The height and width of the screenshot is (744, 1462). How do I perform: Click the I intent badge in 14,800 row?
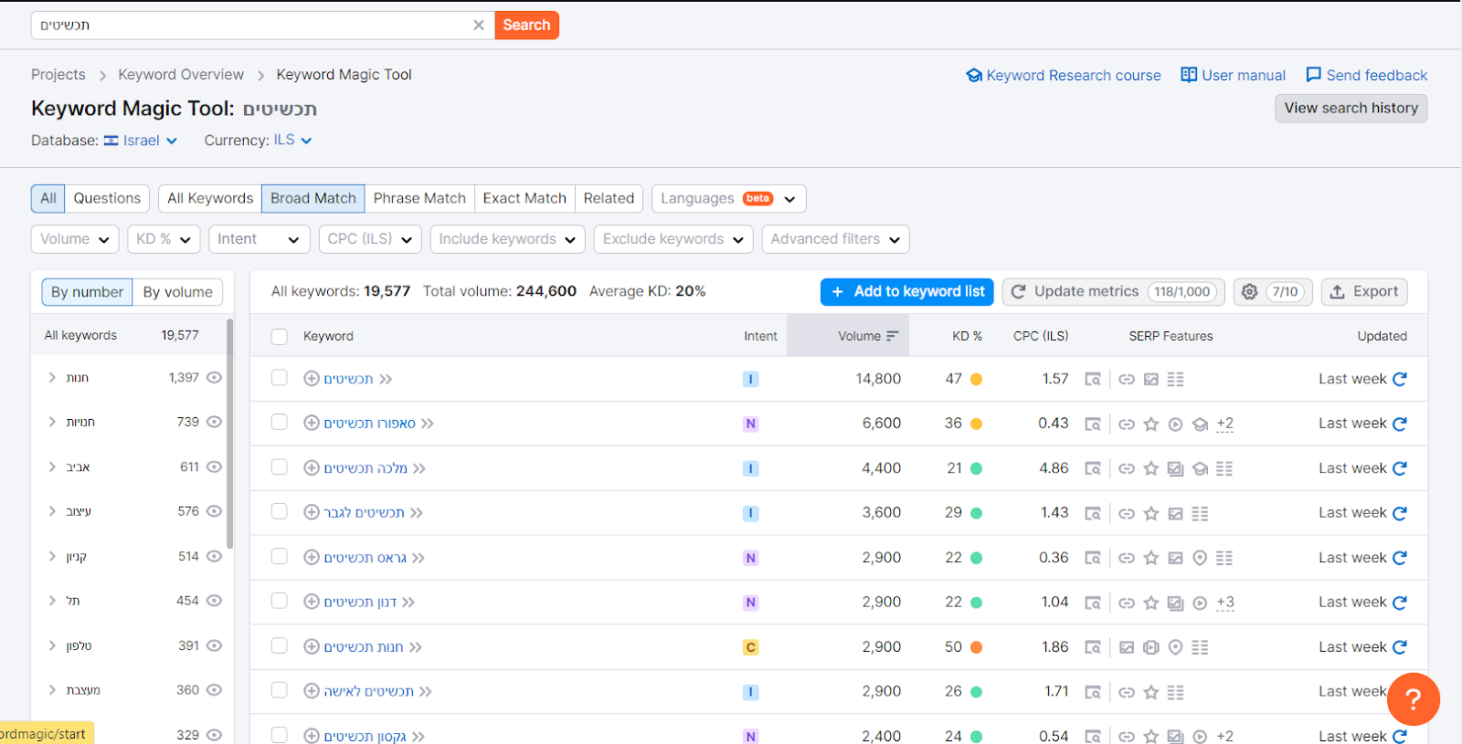[x=751, y=379]
